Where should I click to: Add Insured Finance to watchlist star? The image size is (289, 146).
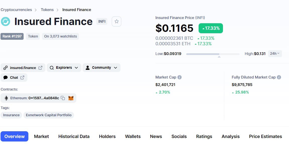pyautogui.click(x=117, y=21)
